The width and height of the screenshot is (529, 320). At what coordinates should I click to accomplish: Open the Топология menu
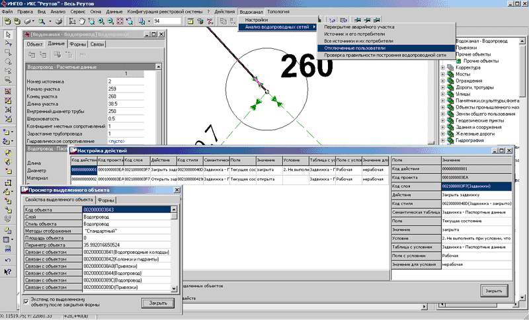click(x=277, y=11)
